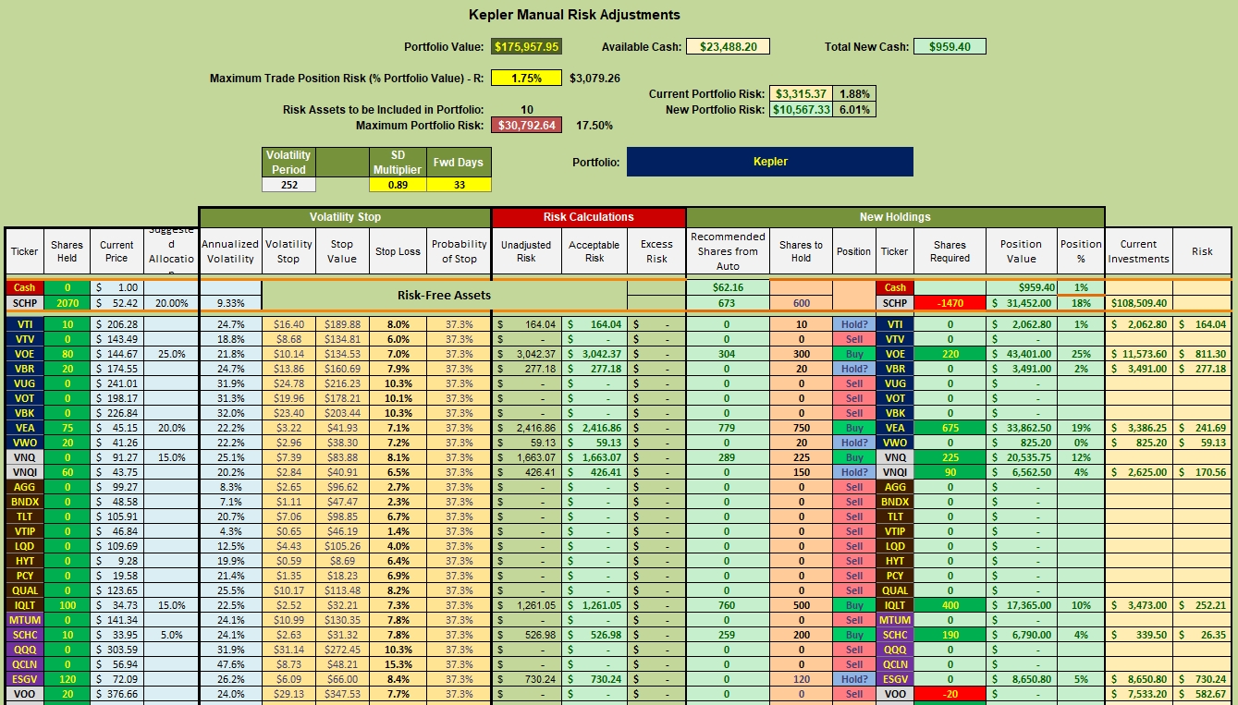The width and height of the screenshot is (1238, 705).
Task: Click the ESGV shares held value 120
Action: tap(67, 679)
